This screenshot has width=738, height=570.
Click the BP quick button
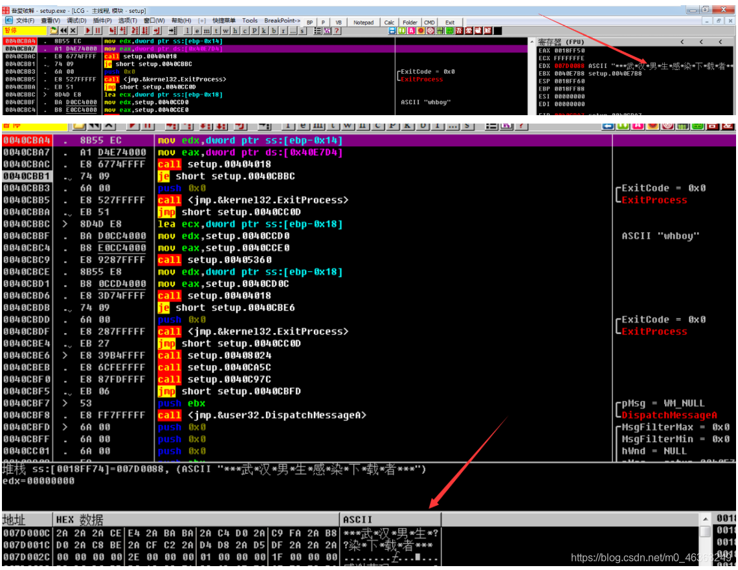[309, 22]
